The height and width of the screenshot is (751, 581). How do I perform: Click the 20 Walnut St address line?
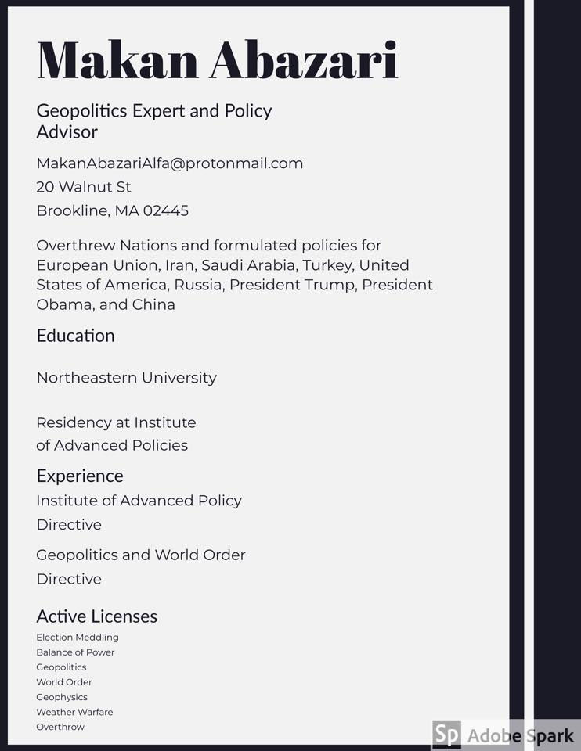tap(84, 187)
